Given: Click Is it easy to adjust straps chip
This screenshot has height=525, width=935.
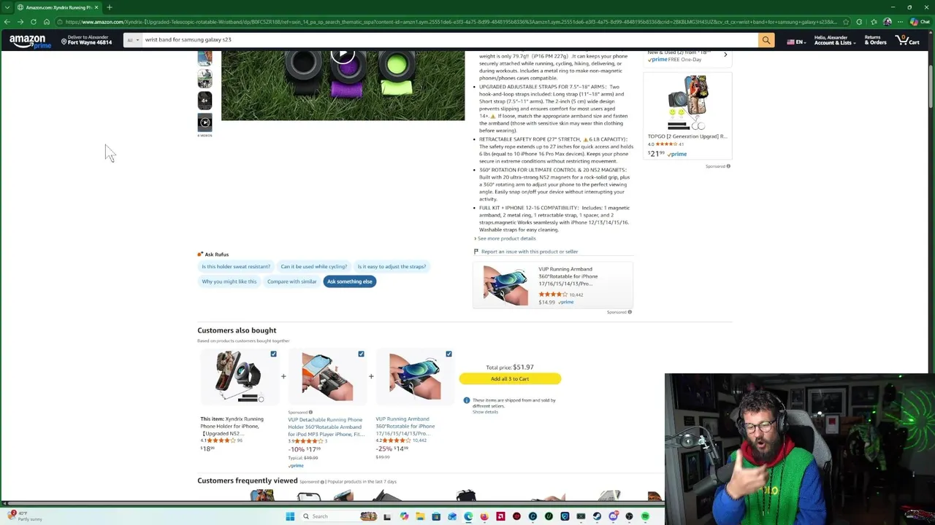Looking at the screenshot, I should [392, 266].
